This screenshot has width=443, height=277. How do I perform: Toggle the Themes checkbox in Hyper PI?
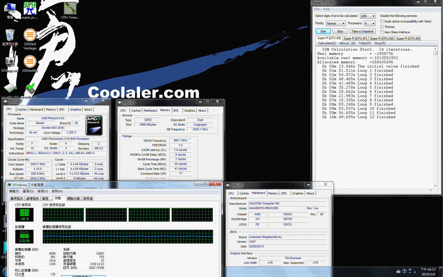click(x=382, y=27)
